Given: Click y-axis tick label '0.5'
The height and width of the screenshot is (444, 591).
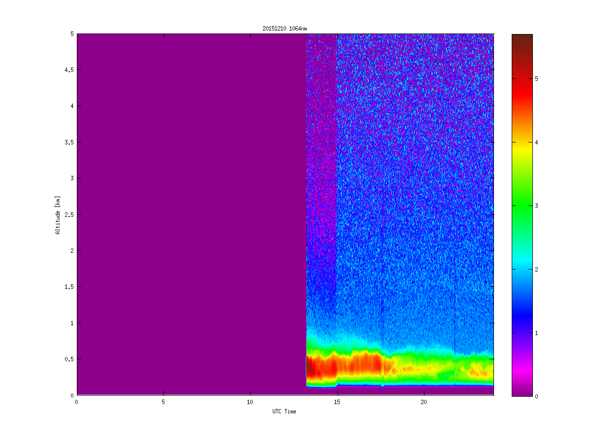Looking at the screenshot, I should [68, 359].
